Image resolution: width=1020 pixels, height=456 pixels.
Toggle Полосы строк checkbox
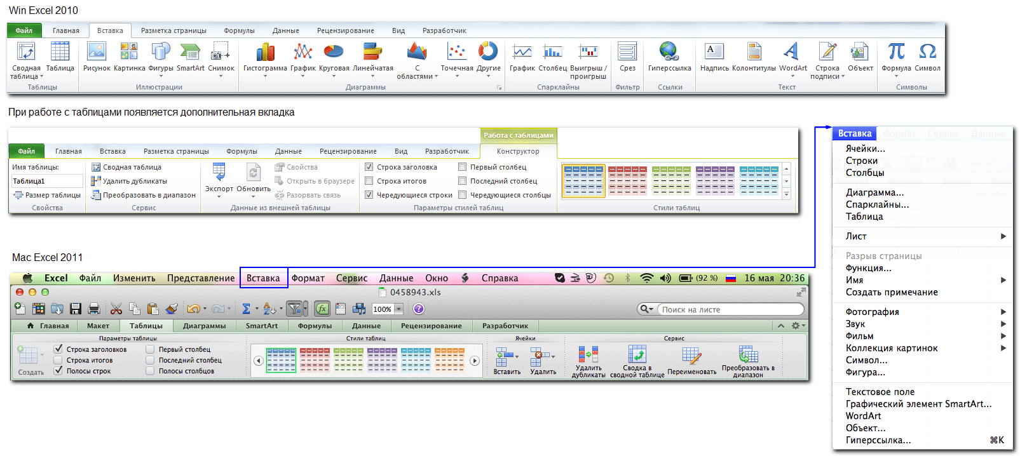pyautogui.click(x=58, y=370)
